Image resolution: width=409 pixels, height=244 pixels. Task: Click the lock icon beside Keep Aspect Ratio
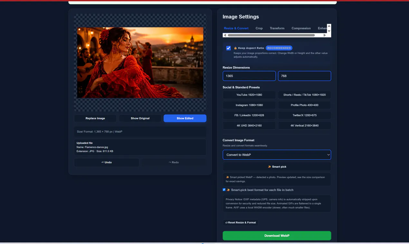235,48
